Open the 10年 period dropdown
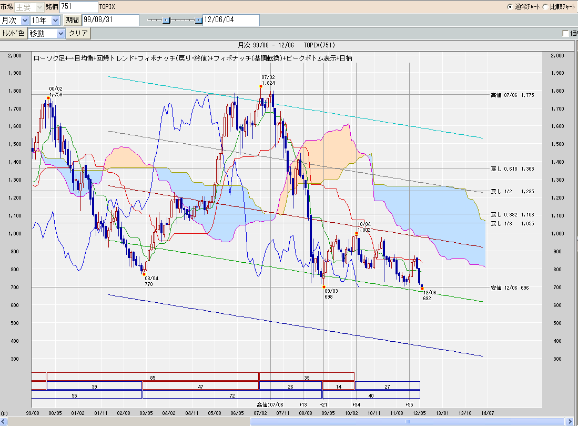This screenshot has width=578, height=426. [45, 21]
